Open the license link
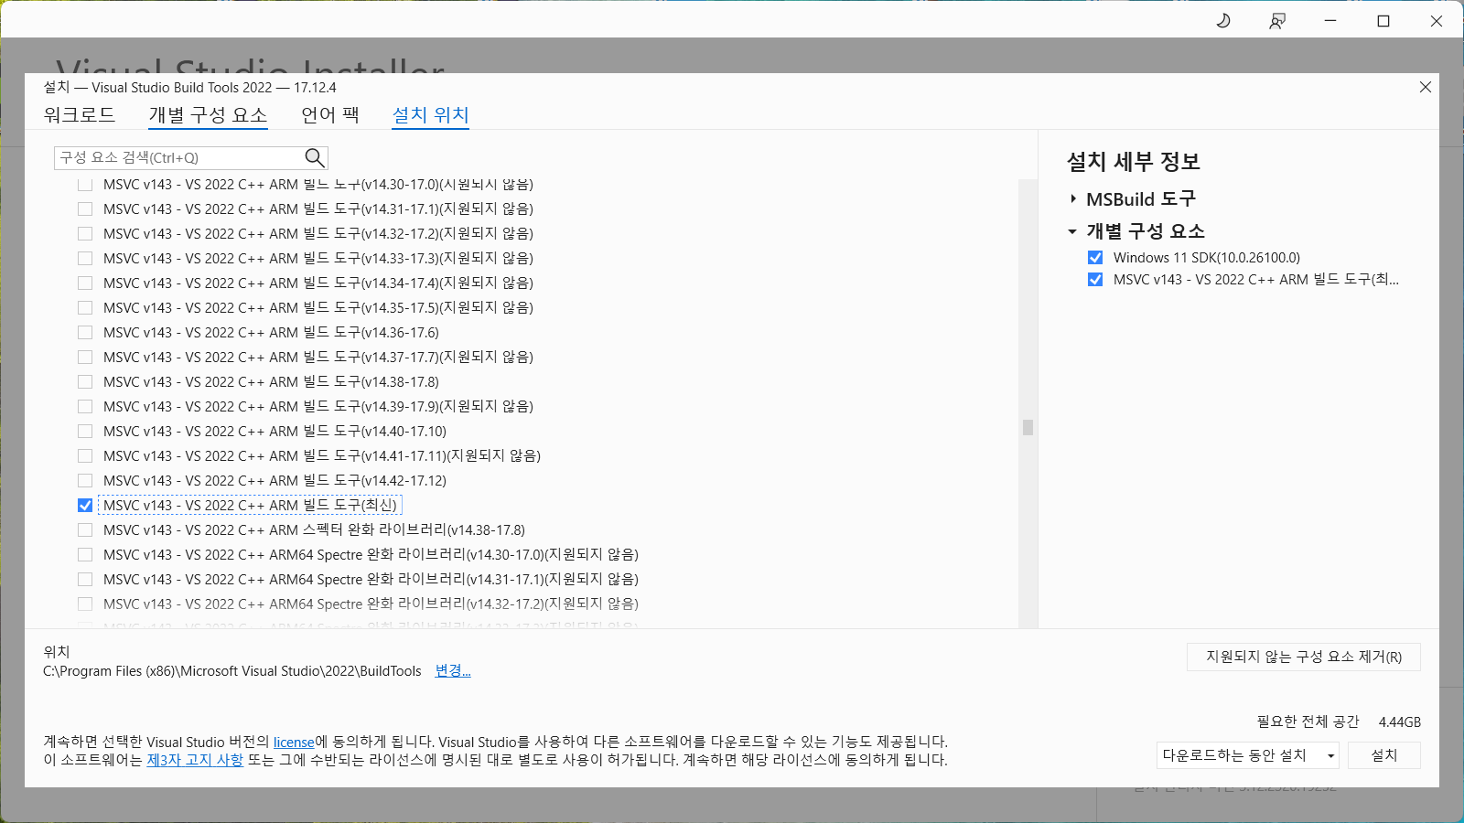The image size is (1464, 823). (x=294, y=743)
